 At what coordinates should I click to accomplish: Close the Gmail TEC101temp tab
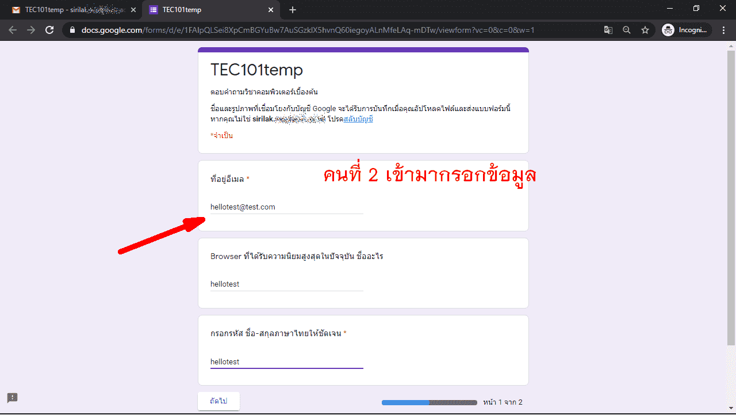tap(133, 10)
